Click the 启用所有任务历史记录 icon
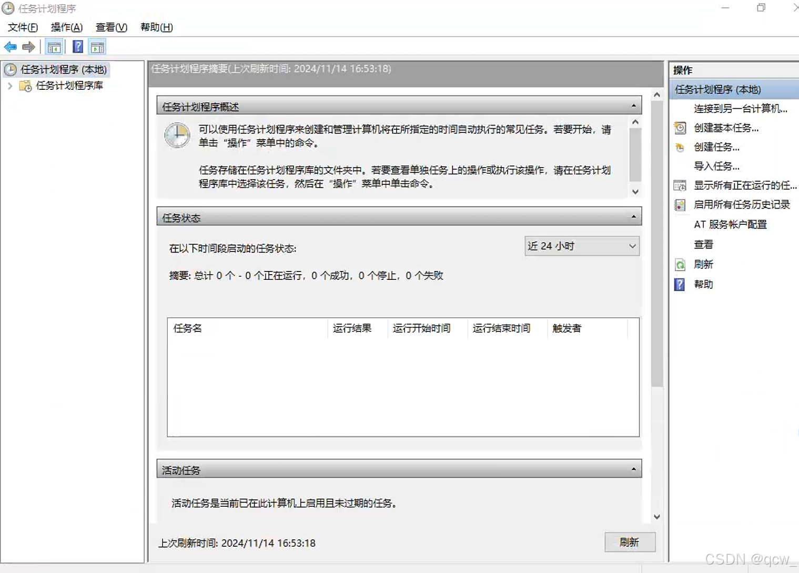The image size is (799, 573). point(680,205)
